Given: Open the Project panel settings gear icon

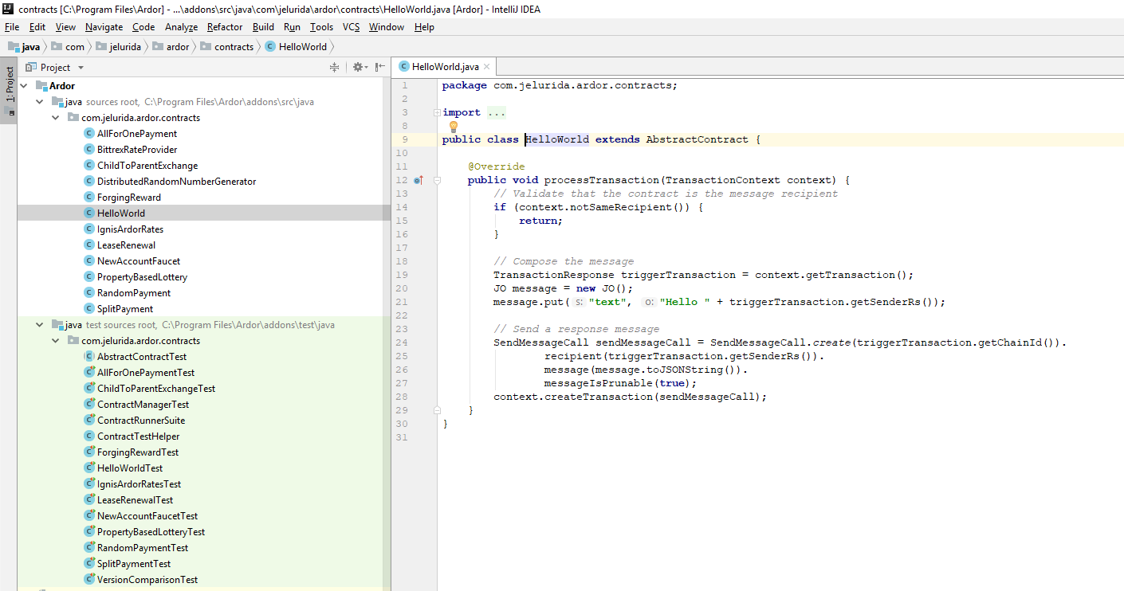Looking at the screenshot, I should tap(359, 67).
